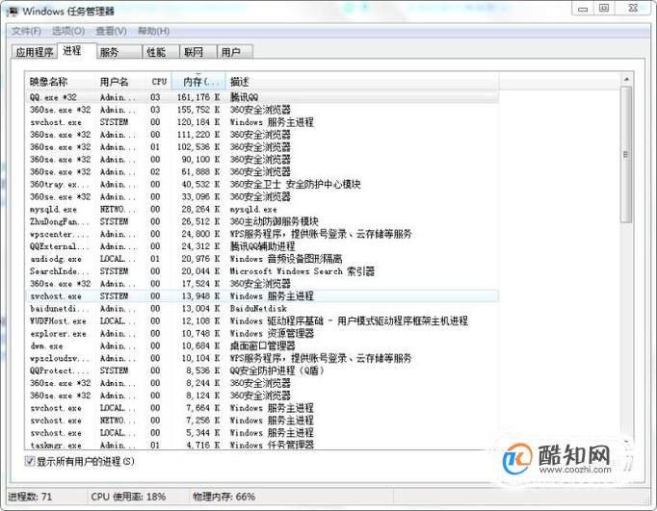Switch to the 服务 tab

[x=119, y=52]
